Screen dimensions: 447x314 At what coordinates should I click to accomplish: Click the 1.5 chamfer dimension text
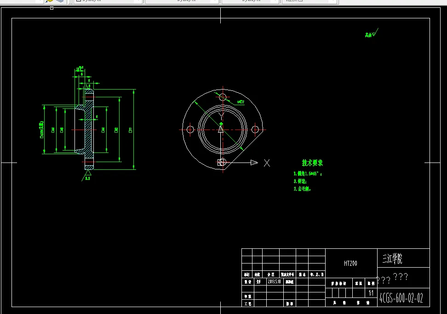click(88, 86)
